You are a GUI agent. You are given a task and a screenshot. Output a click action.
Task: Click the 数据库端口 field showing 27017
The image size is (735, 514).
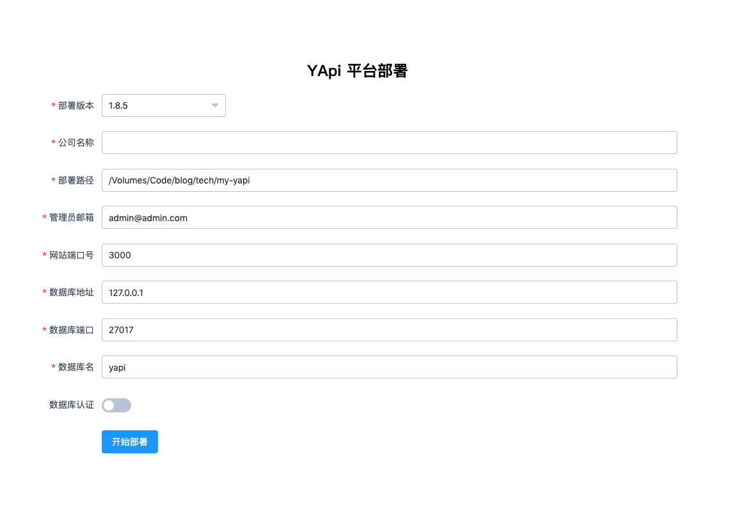tap(389, 330)
